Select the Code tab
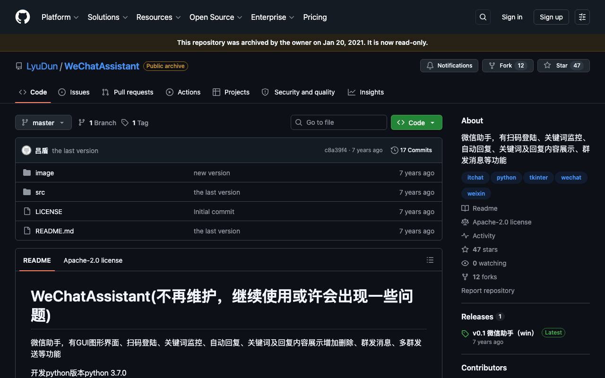The image size is (605, 378). tap(33, 92)
